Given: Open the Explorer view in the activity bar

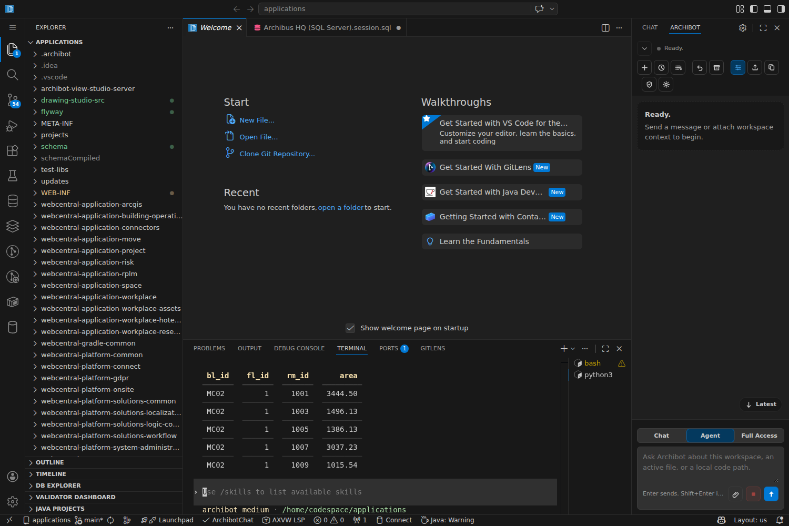Looking at the screenshot, I should tap(13, 49).
